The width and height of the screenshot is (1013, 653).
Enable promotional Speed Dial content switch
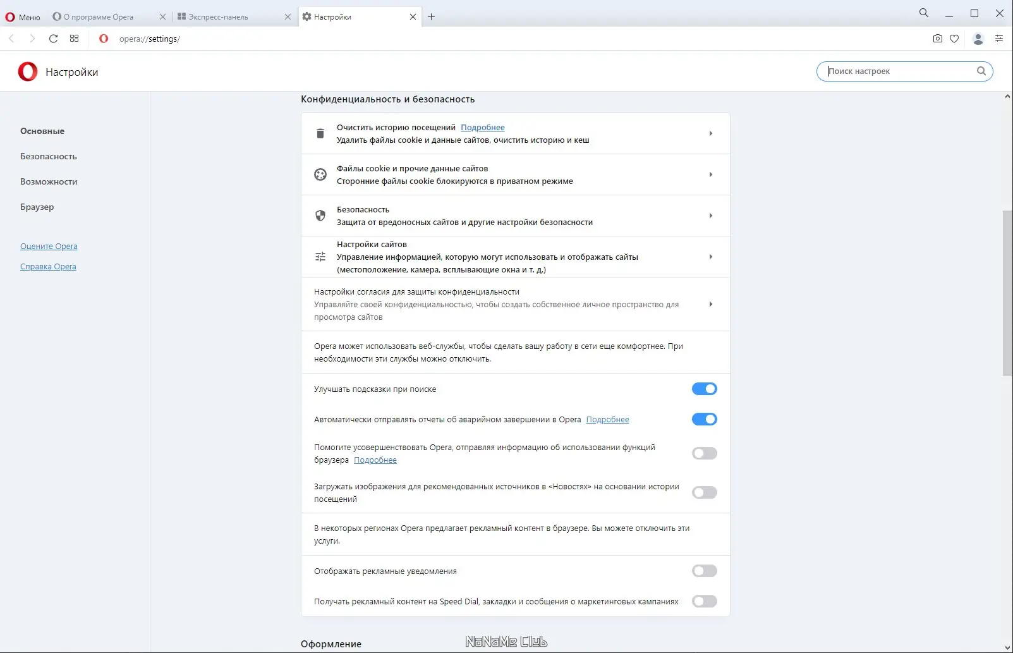pos(705,601)
